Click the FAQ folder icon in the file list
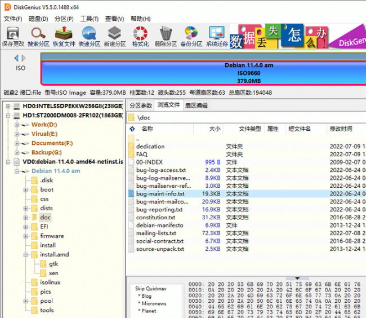Image resolution: width=366 pixels, height=318 pixels. [131, 154]
